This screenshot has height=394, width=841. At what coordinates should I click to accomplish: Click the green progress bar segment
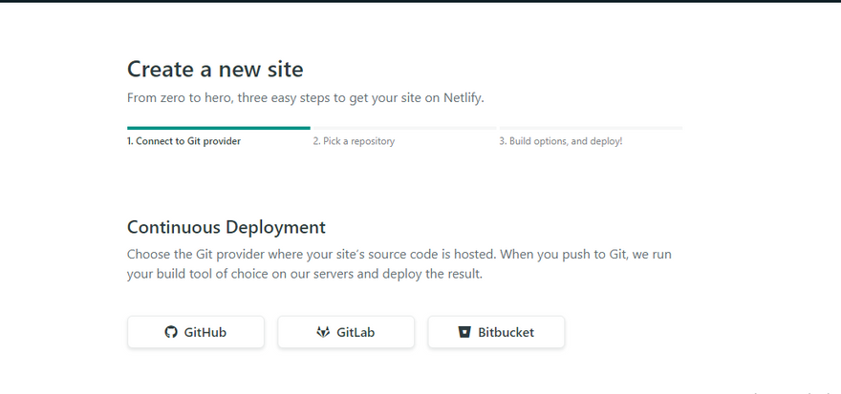pos(218,127)
